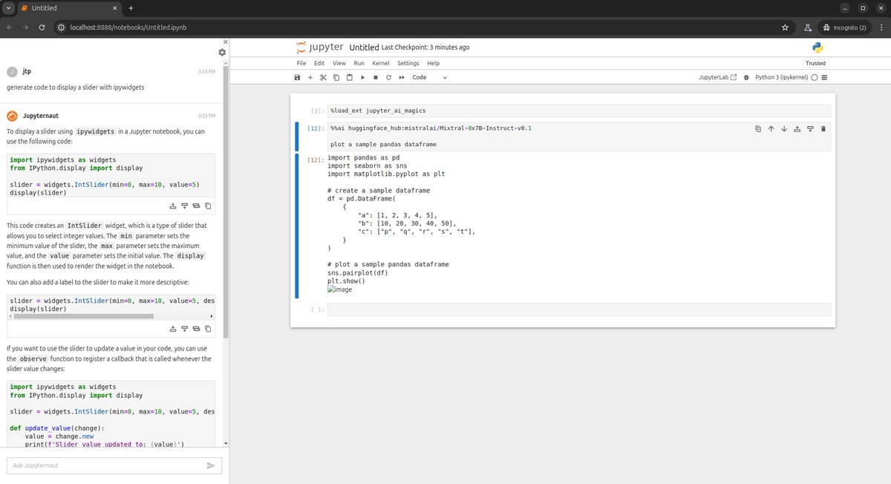891x484 pixels.
Task: Replace active cell with first slider code block
Action: click(x=196, y=206)
